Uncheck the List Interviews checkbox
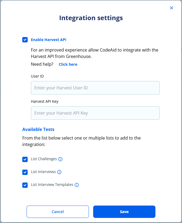The image size is (182, 223). (25, 172)
